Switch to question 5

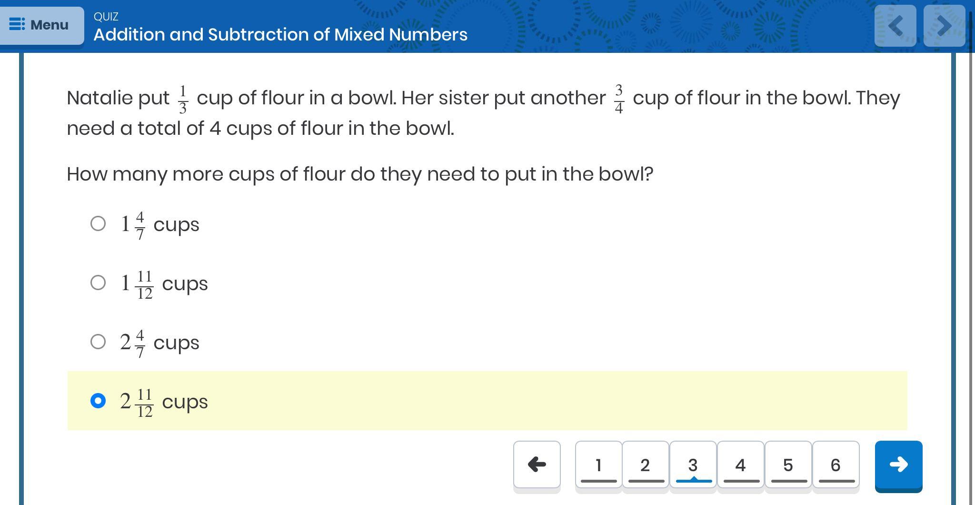click(788, 465)
